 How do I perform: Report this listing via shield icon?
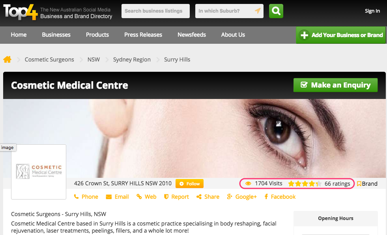pos(176,197)
